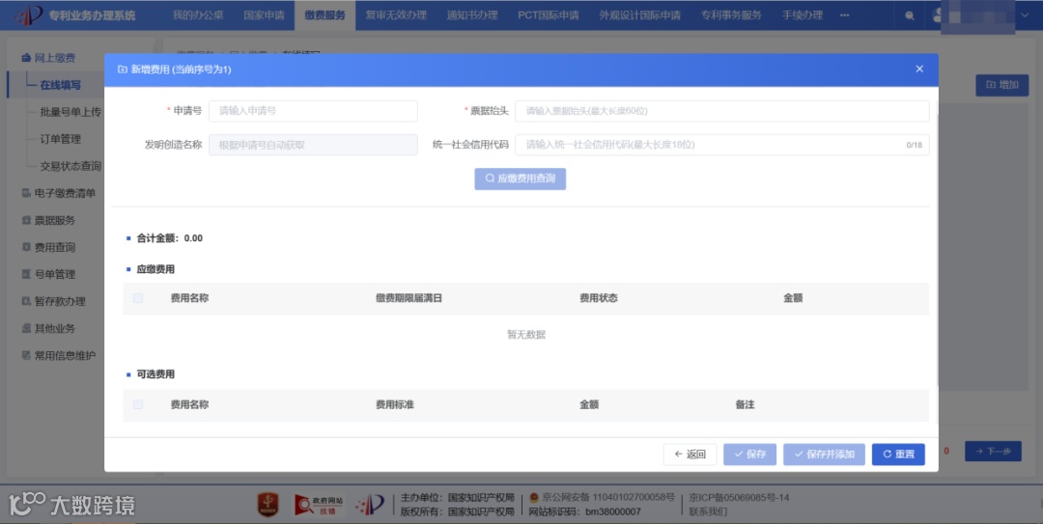Click the 专利业务办理系统 logo icon

click(29, 14)
